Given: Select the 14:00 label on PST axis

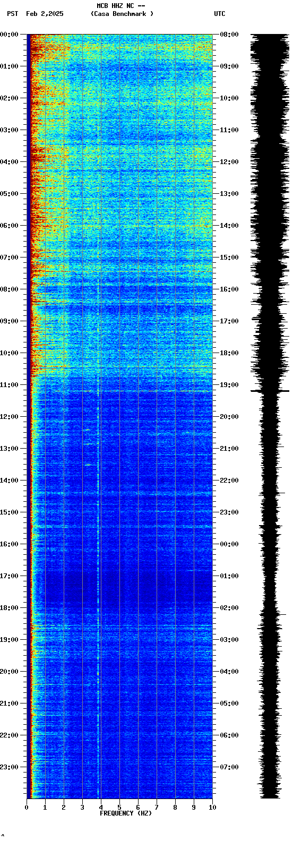Looking at the screenshot, I should [9, 480].
